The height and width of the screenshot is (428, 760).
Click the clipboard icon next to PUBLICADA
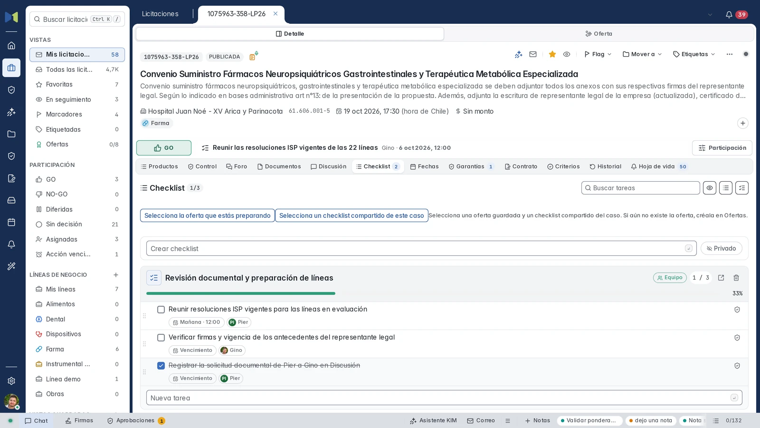coord(253,57)
